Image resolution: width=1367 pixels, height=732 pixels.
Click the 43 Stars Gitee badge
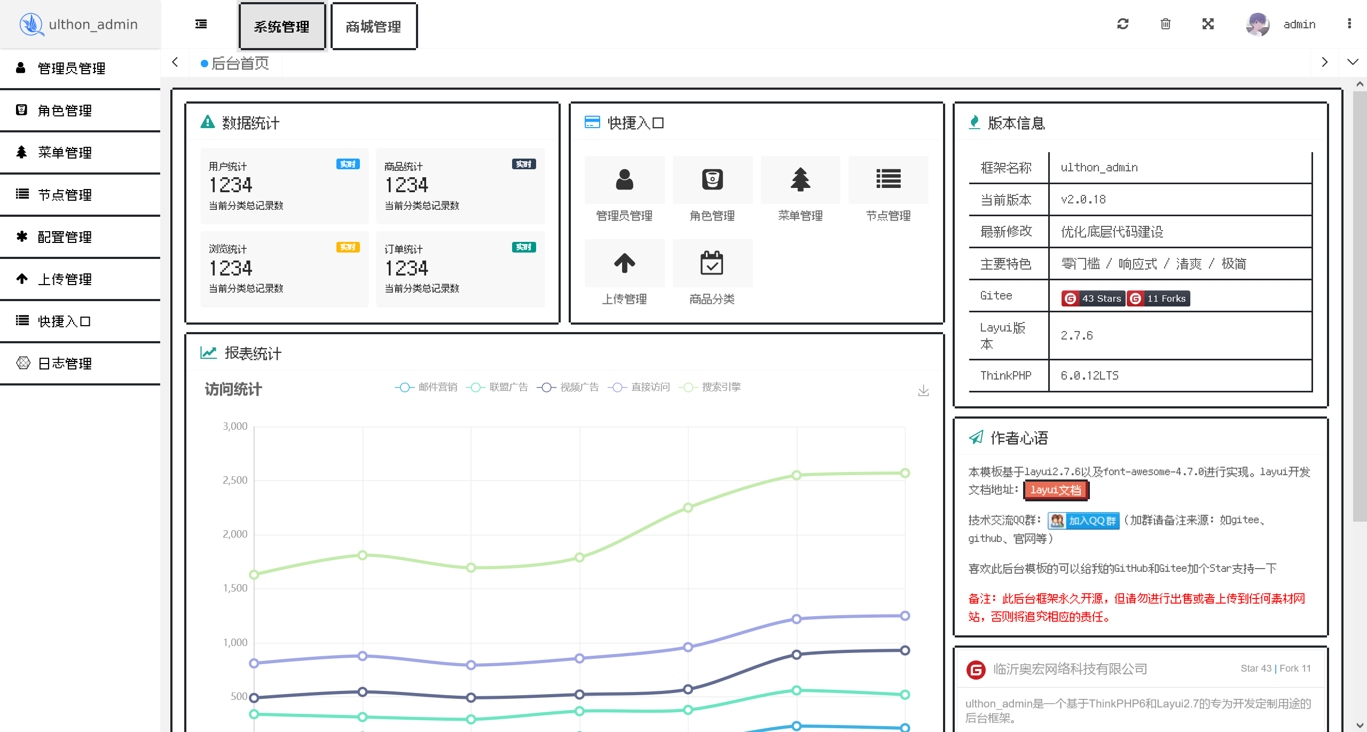(x=1093, y=298)
